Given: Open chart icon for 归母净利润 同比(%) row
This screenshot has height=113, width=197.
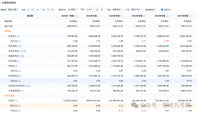Looking at the screenshot, I should 19,81.
